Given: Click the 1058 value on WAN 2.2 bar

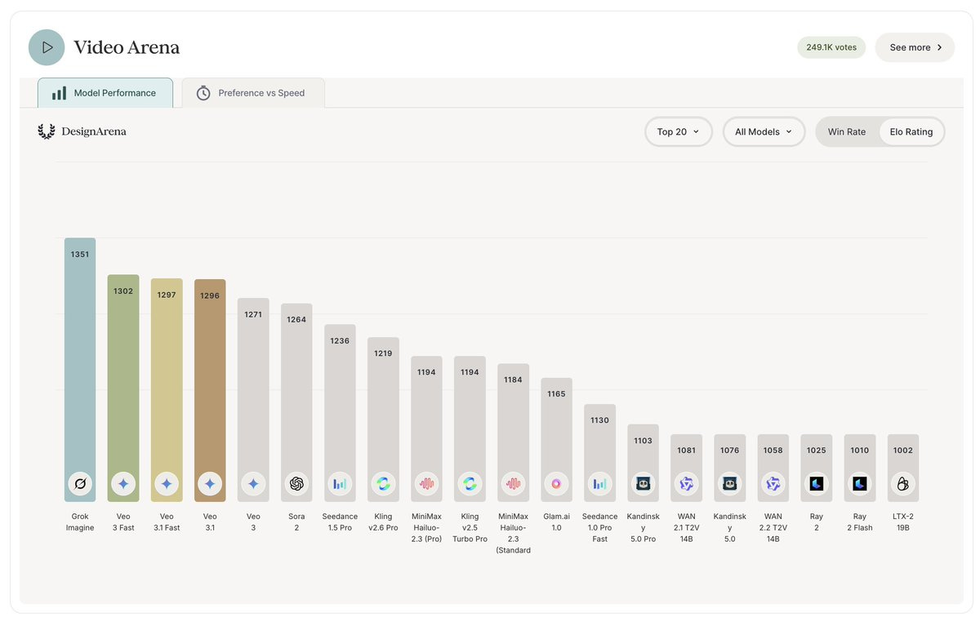Looking at the screenshot, I should pos(773,451).
